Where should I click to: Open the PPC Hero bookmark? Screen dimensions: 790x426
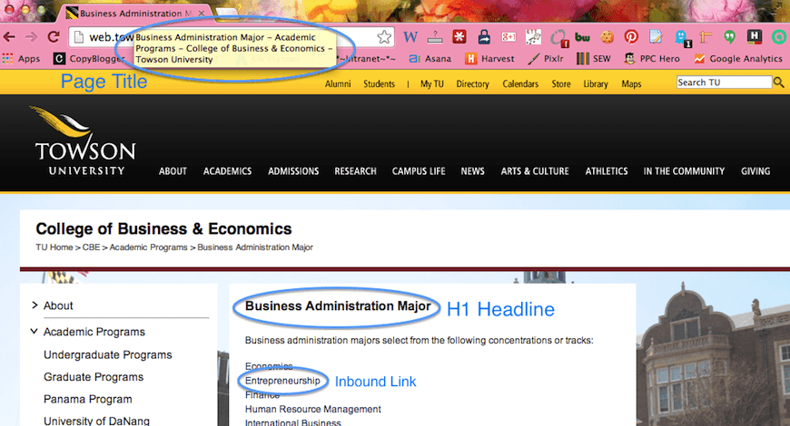tap(652, 58)
